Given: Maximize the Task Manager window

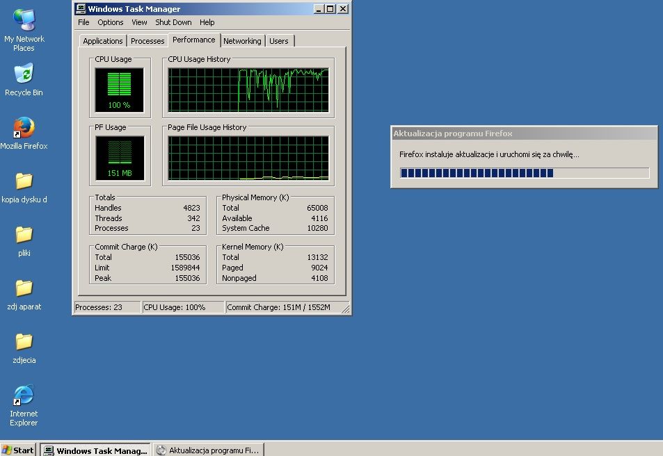Looking at the screenshot, I should click(x=330, y=8).
